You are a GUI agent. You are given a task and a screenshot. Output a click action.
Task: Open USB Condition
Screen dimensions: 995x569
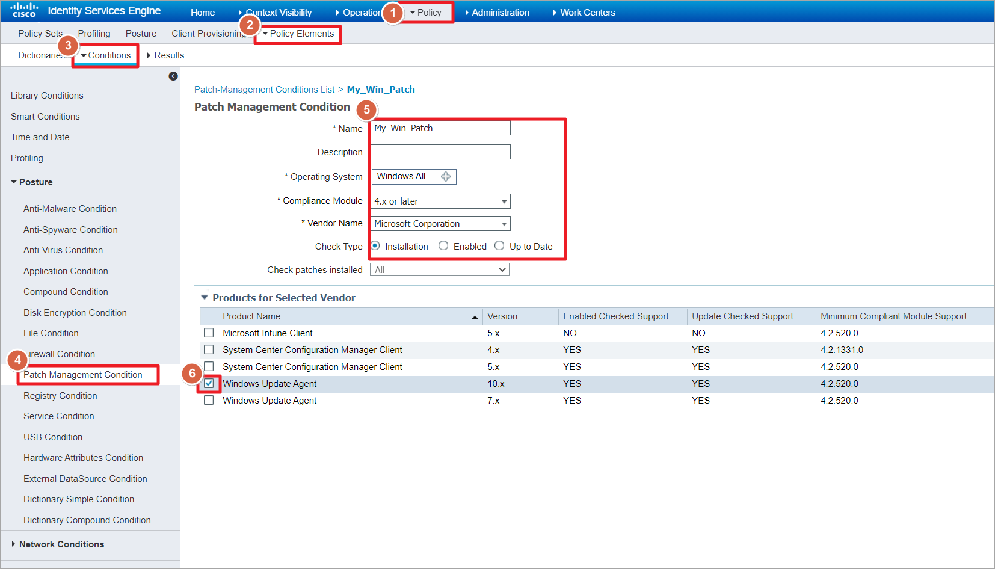point(53,437)
